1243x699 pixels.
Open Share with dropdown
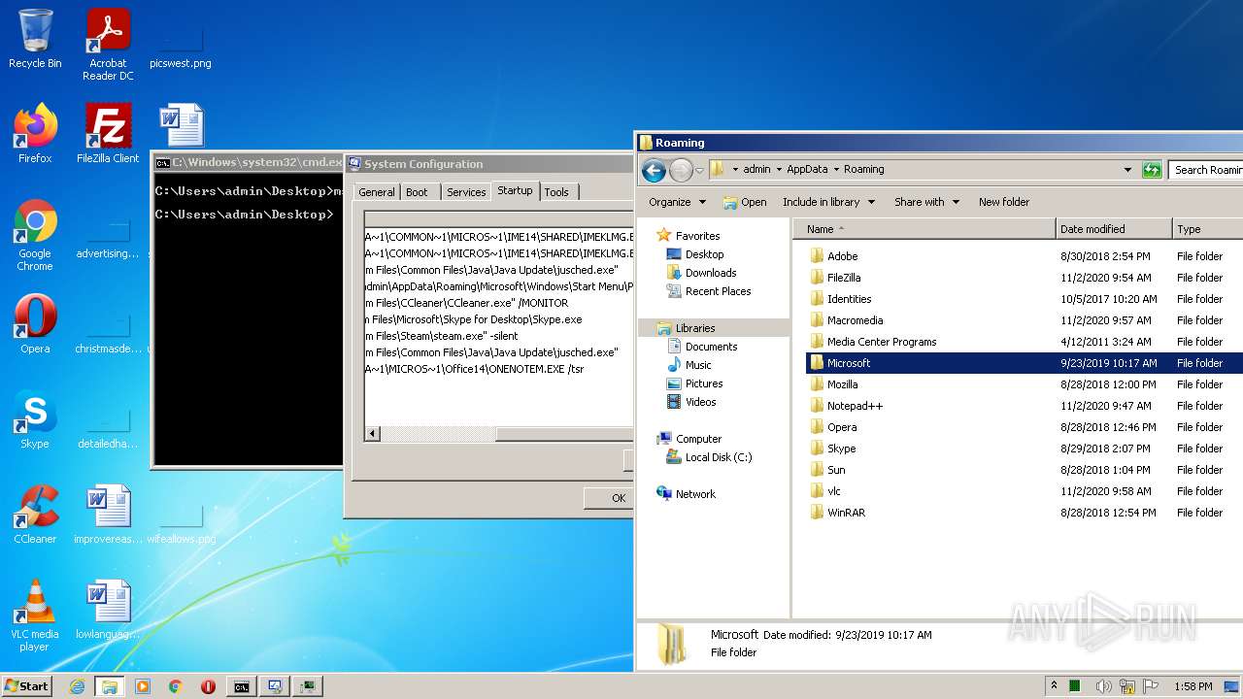(926, 202)
